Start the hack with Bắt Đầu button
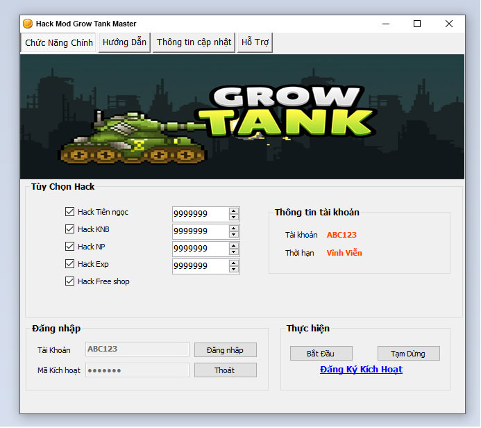The image size is (481, 428). tap(321, 354)
